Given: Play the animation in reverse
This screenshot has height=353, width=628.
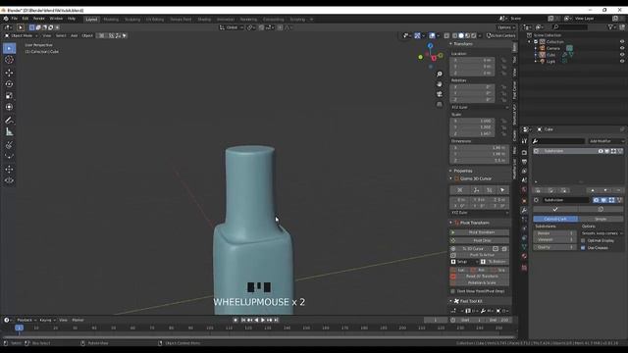Looking at the screenshot, I should click(256, 320).
